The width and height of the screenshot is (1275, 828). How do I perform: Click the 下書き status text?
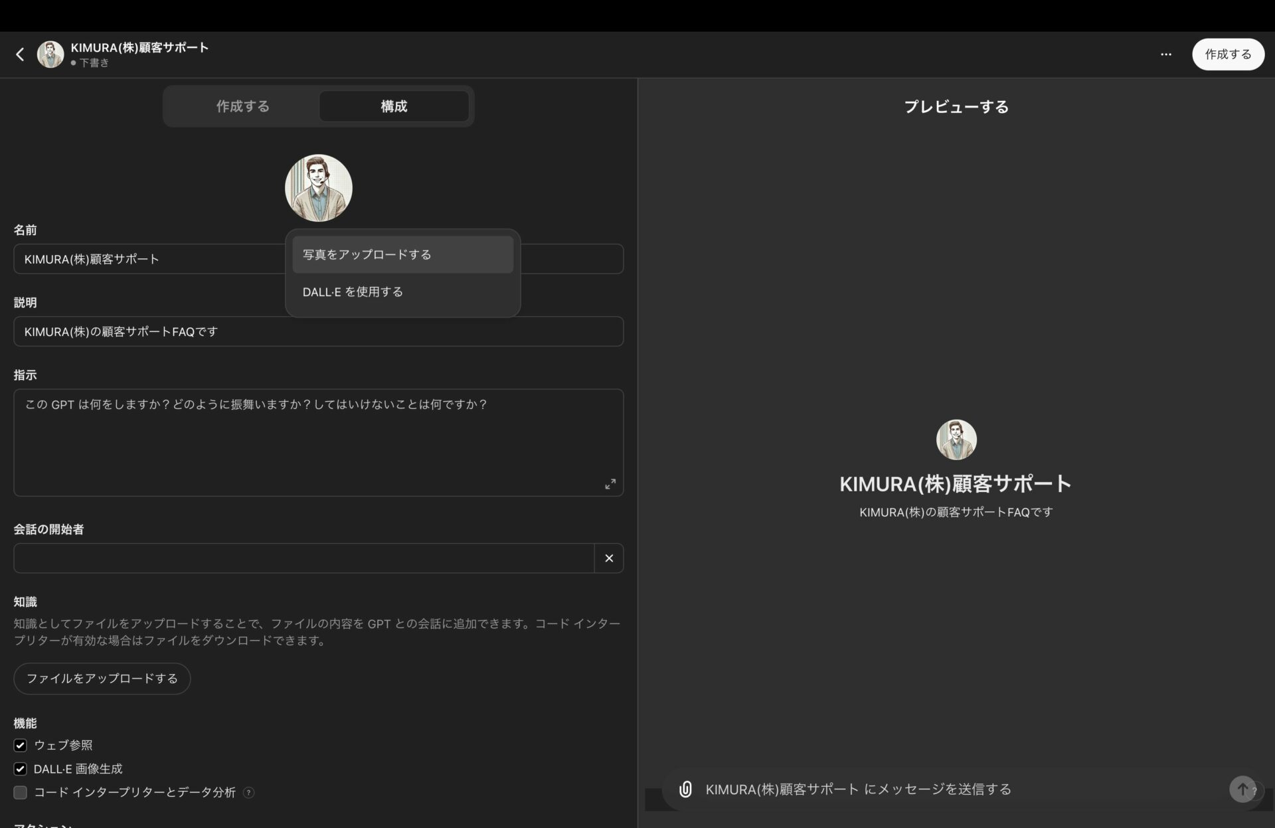pos(94,63)
